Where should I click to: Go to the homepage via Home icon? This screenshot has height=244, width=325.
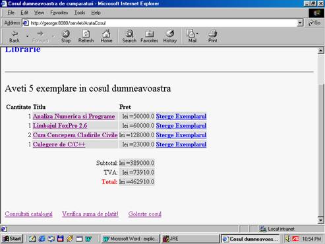(x=106, y=36)
